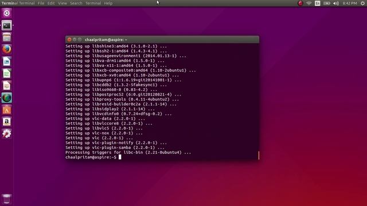Click the 'Setting up libssh2-1:amd64' line
The width and height of the screenshot is (367, 206).
[116, 51]
